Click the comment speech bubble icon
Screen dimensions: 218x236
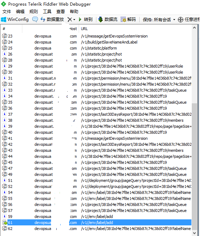35,19
